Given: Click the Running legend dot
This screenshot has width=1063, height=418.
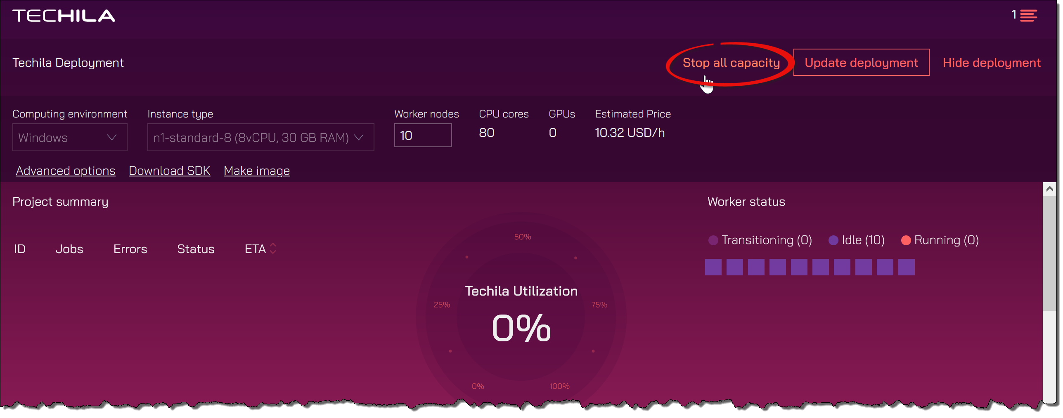Looking at the screenshot, I should point(906,240).
